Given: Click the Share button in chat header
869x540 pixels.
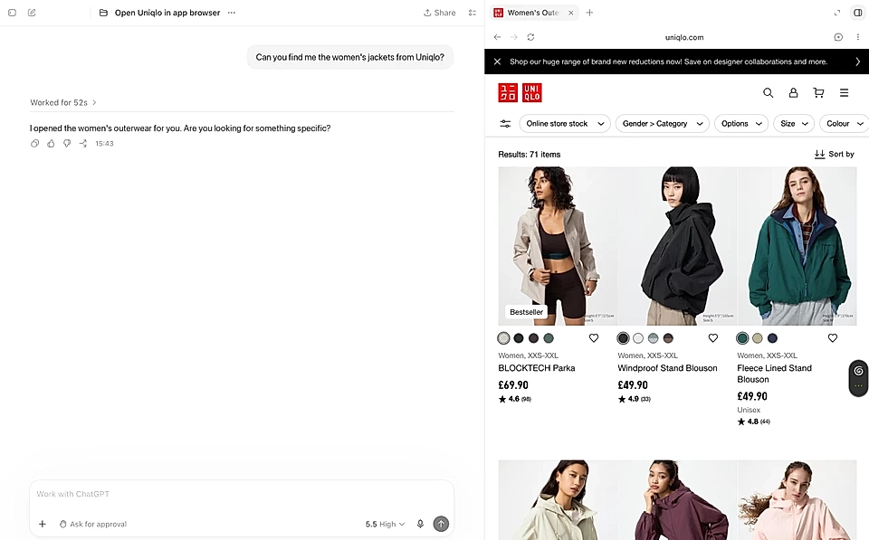Looking at the screenshot, I should tap(440, 13).
